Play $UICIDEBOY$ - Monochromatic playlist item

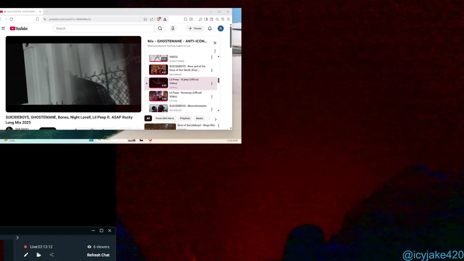(181, 108)
